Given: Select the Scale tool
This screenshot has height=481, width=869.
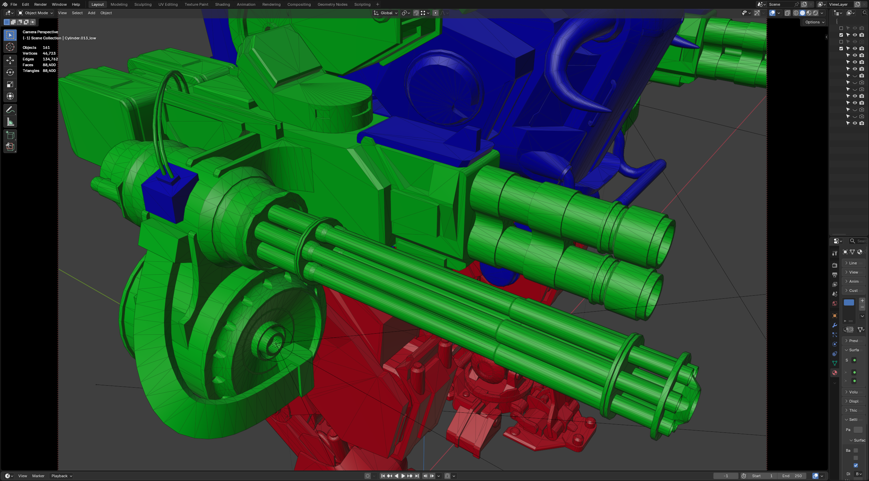Looking at the screenshot, I should [x=10, y=84].
